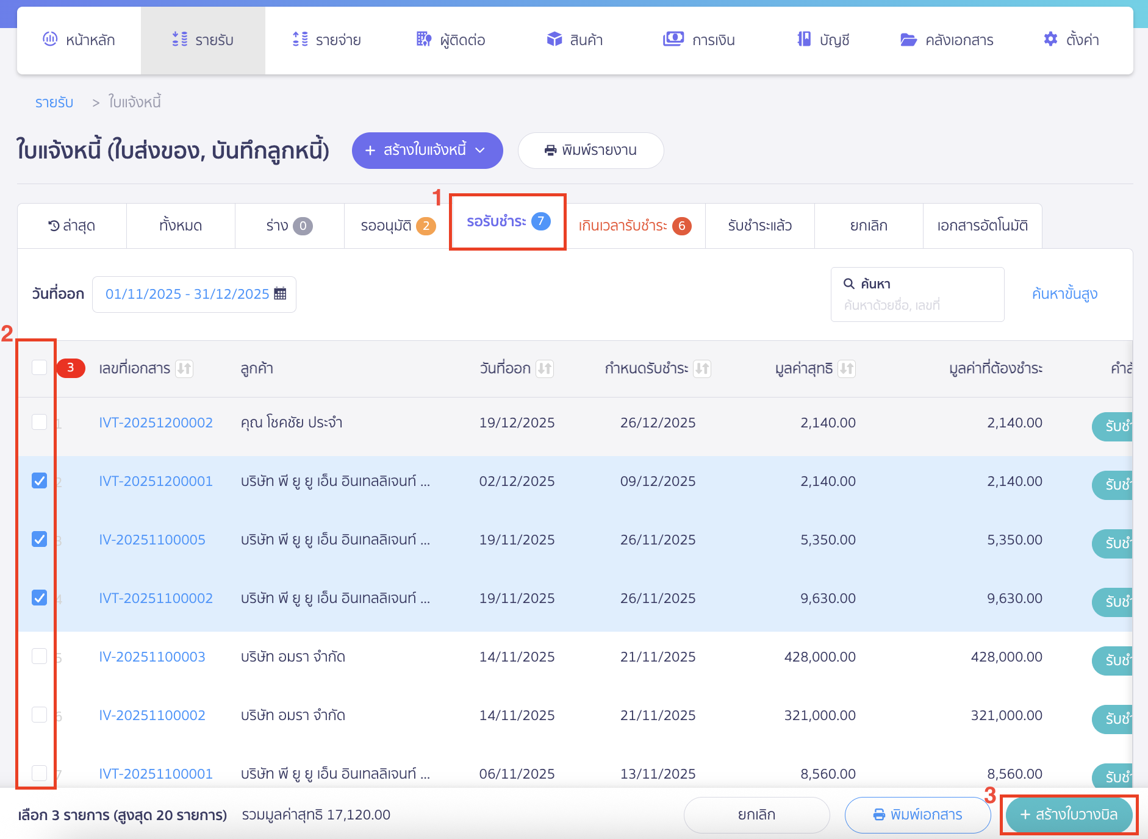Toggle the select-all checkbox in table header
This screenshot has height=839, width=1148.
point(39,368)
